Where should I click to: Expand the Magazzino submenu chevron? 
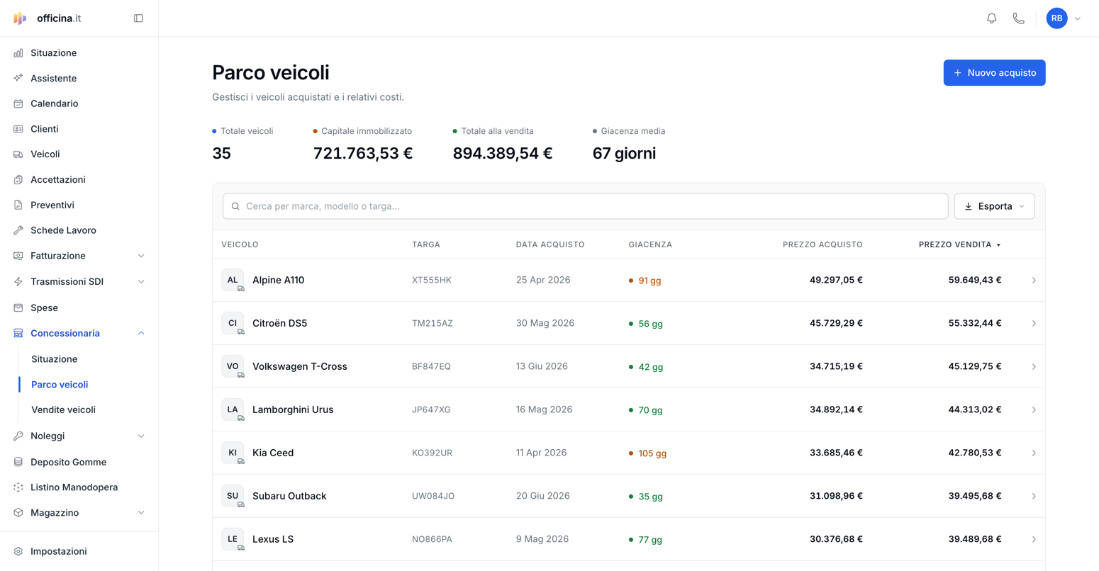tap(141, 513)
